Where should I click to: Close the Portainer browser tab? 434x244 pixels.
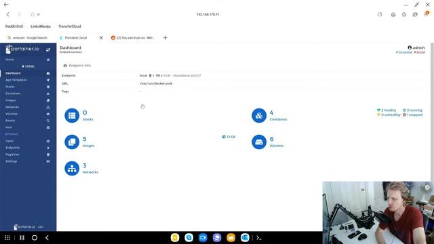click(101, 38)
